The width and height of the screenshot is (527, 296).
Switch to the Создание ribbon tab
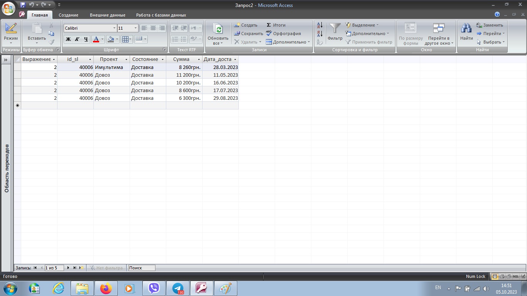(x=68, y=15)
